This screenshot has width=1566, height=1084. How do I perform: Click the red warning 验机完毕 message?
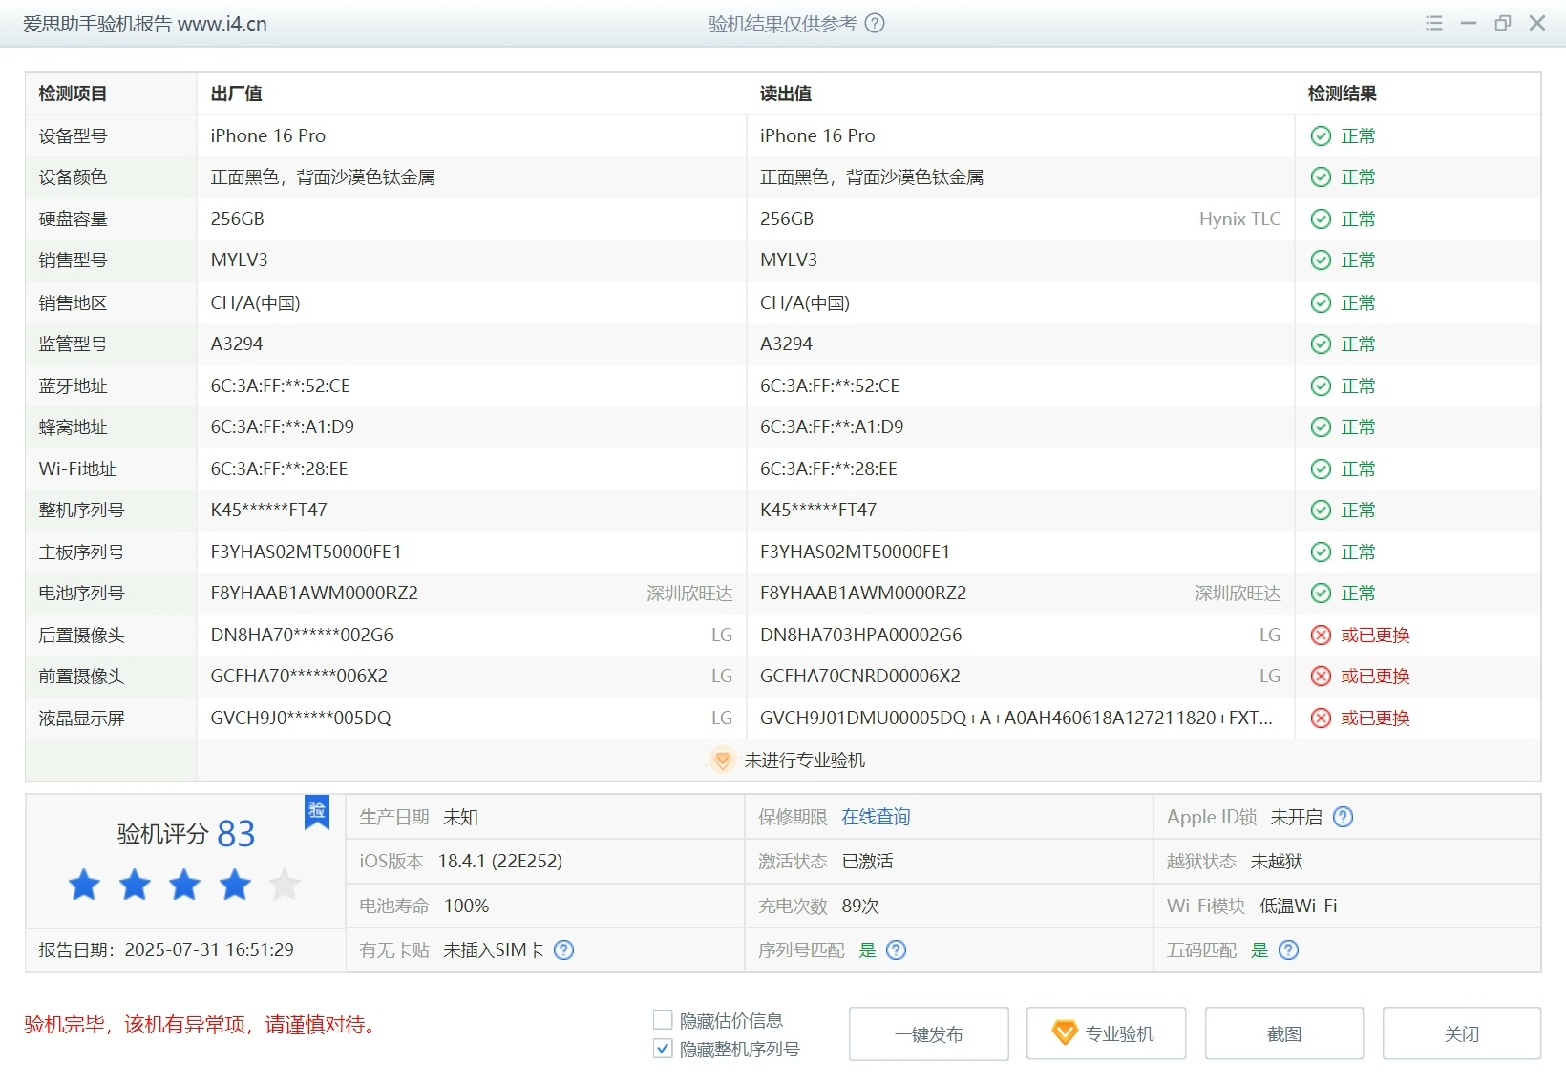(x=204, y=1025)
